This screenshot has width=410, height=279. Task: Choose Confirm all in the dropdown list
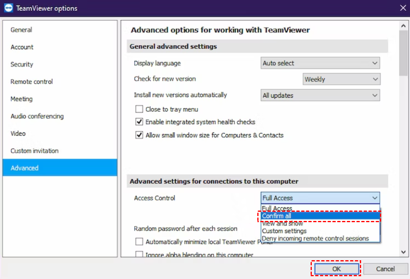pos(320,216)
